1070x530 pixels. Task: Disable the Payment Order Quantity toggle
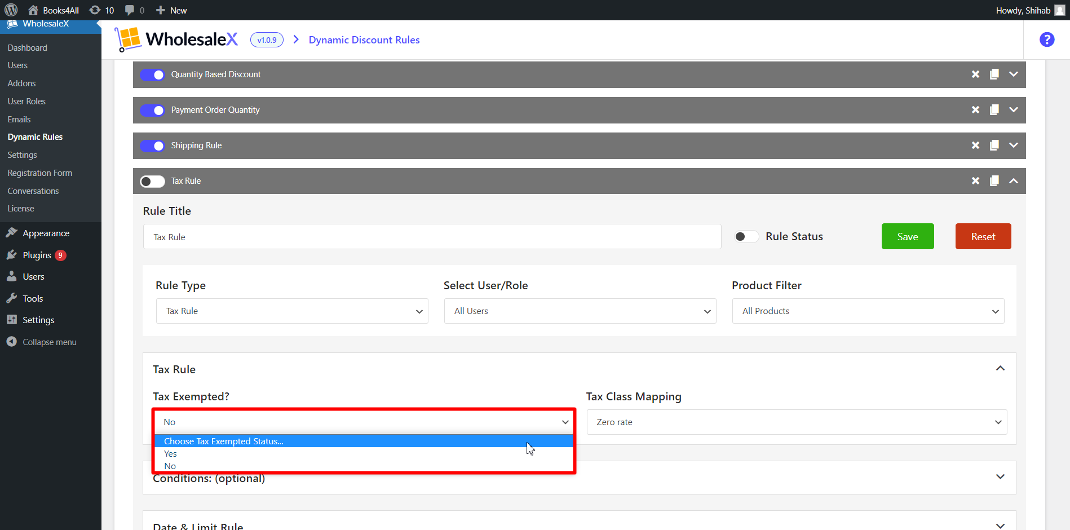(152, 110)
